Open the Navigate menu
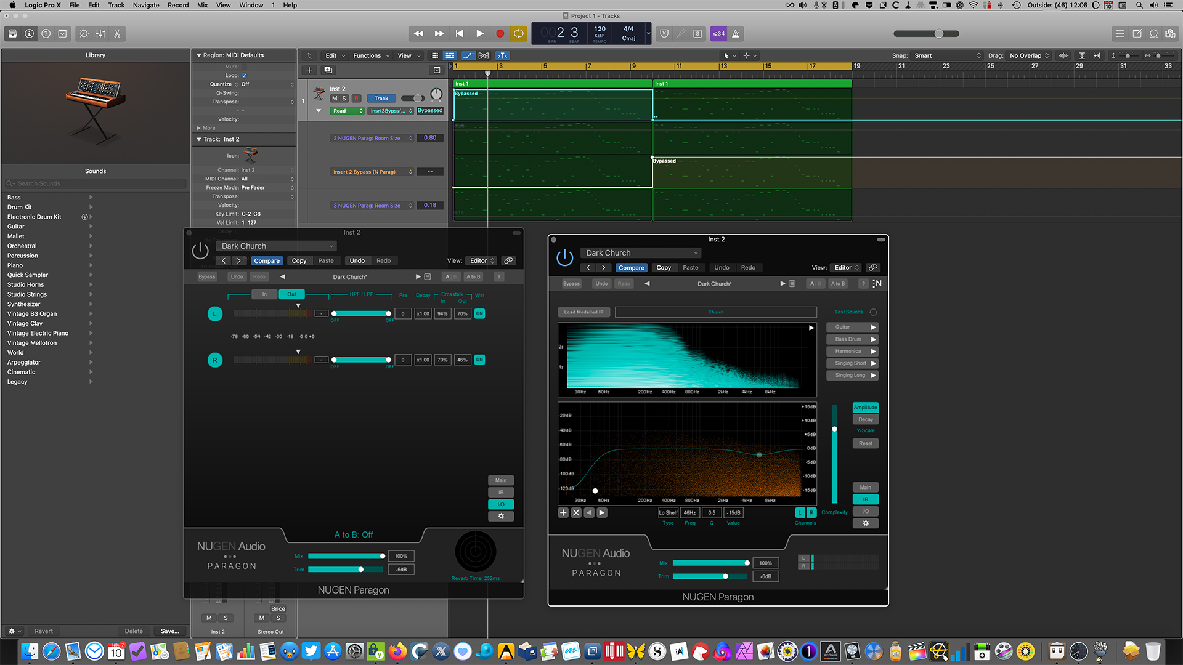This screenshot has height=665, width=1183. point(146,5)
